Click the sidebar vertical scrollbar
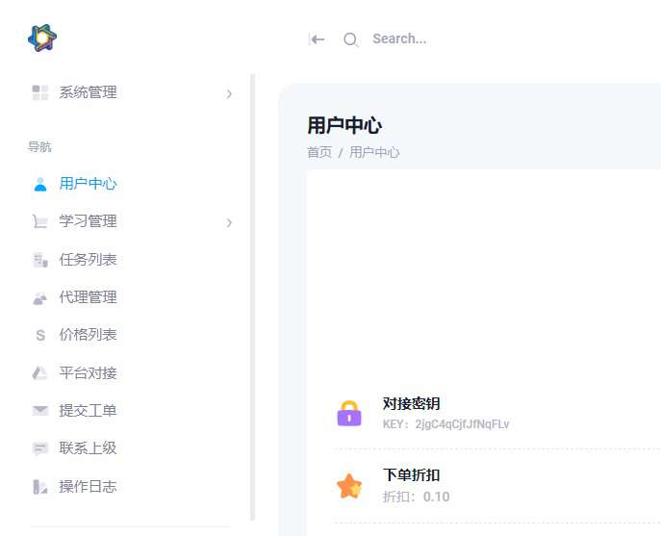The width and height of the screenshot is (661, 536). coord(252,297)
